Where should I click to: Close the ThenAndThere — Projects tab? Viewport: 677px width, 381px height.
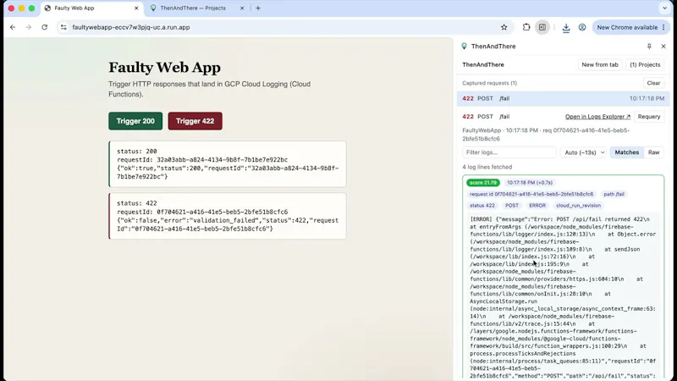coord(242,8)
